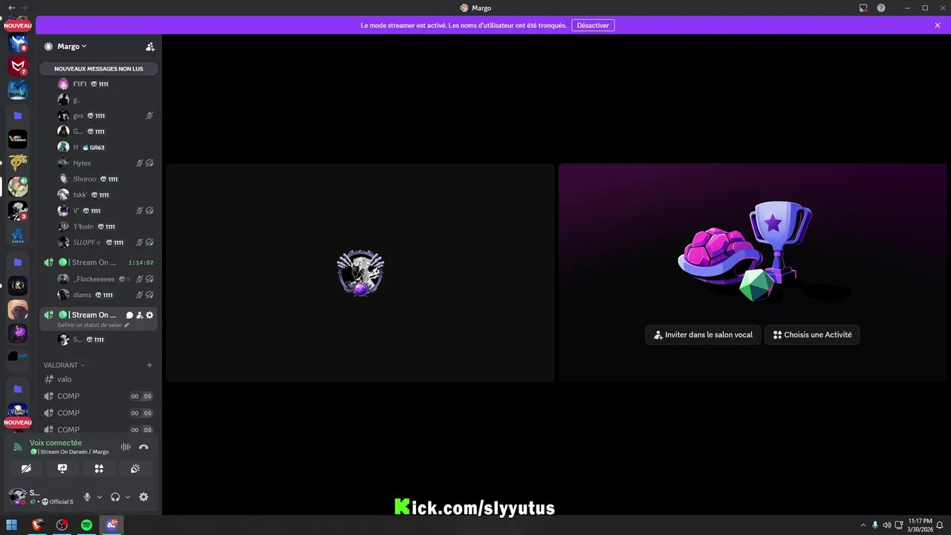Open Spotify from taskbar

coord(86,525)
